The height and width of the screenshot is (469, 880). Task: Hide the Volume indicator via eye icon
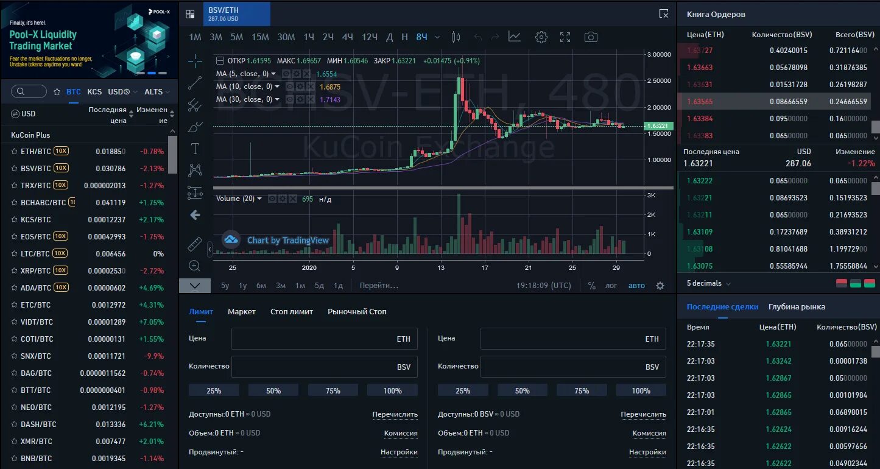[272, 199]
